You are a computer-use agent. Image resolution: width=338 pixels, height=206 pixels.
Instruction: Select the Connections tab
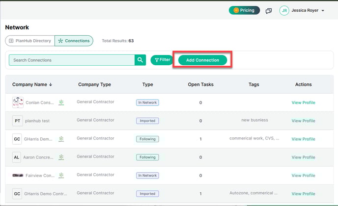(74, 41)
